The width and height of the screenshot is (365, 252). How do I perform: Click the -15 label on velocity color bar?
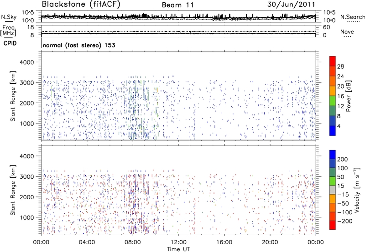click(343, 195)
